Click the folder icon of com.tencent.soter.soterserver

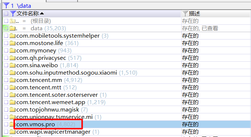[12, 95]
